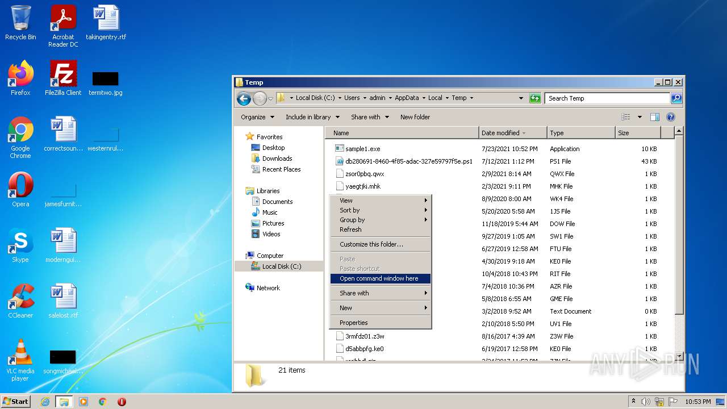The width and height of the screenshot is (727, 409).
Task: Click the Search Temp field
Action: [607, 98]
